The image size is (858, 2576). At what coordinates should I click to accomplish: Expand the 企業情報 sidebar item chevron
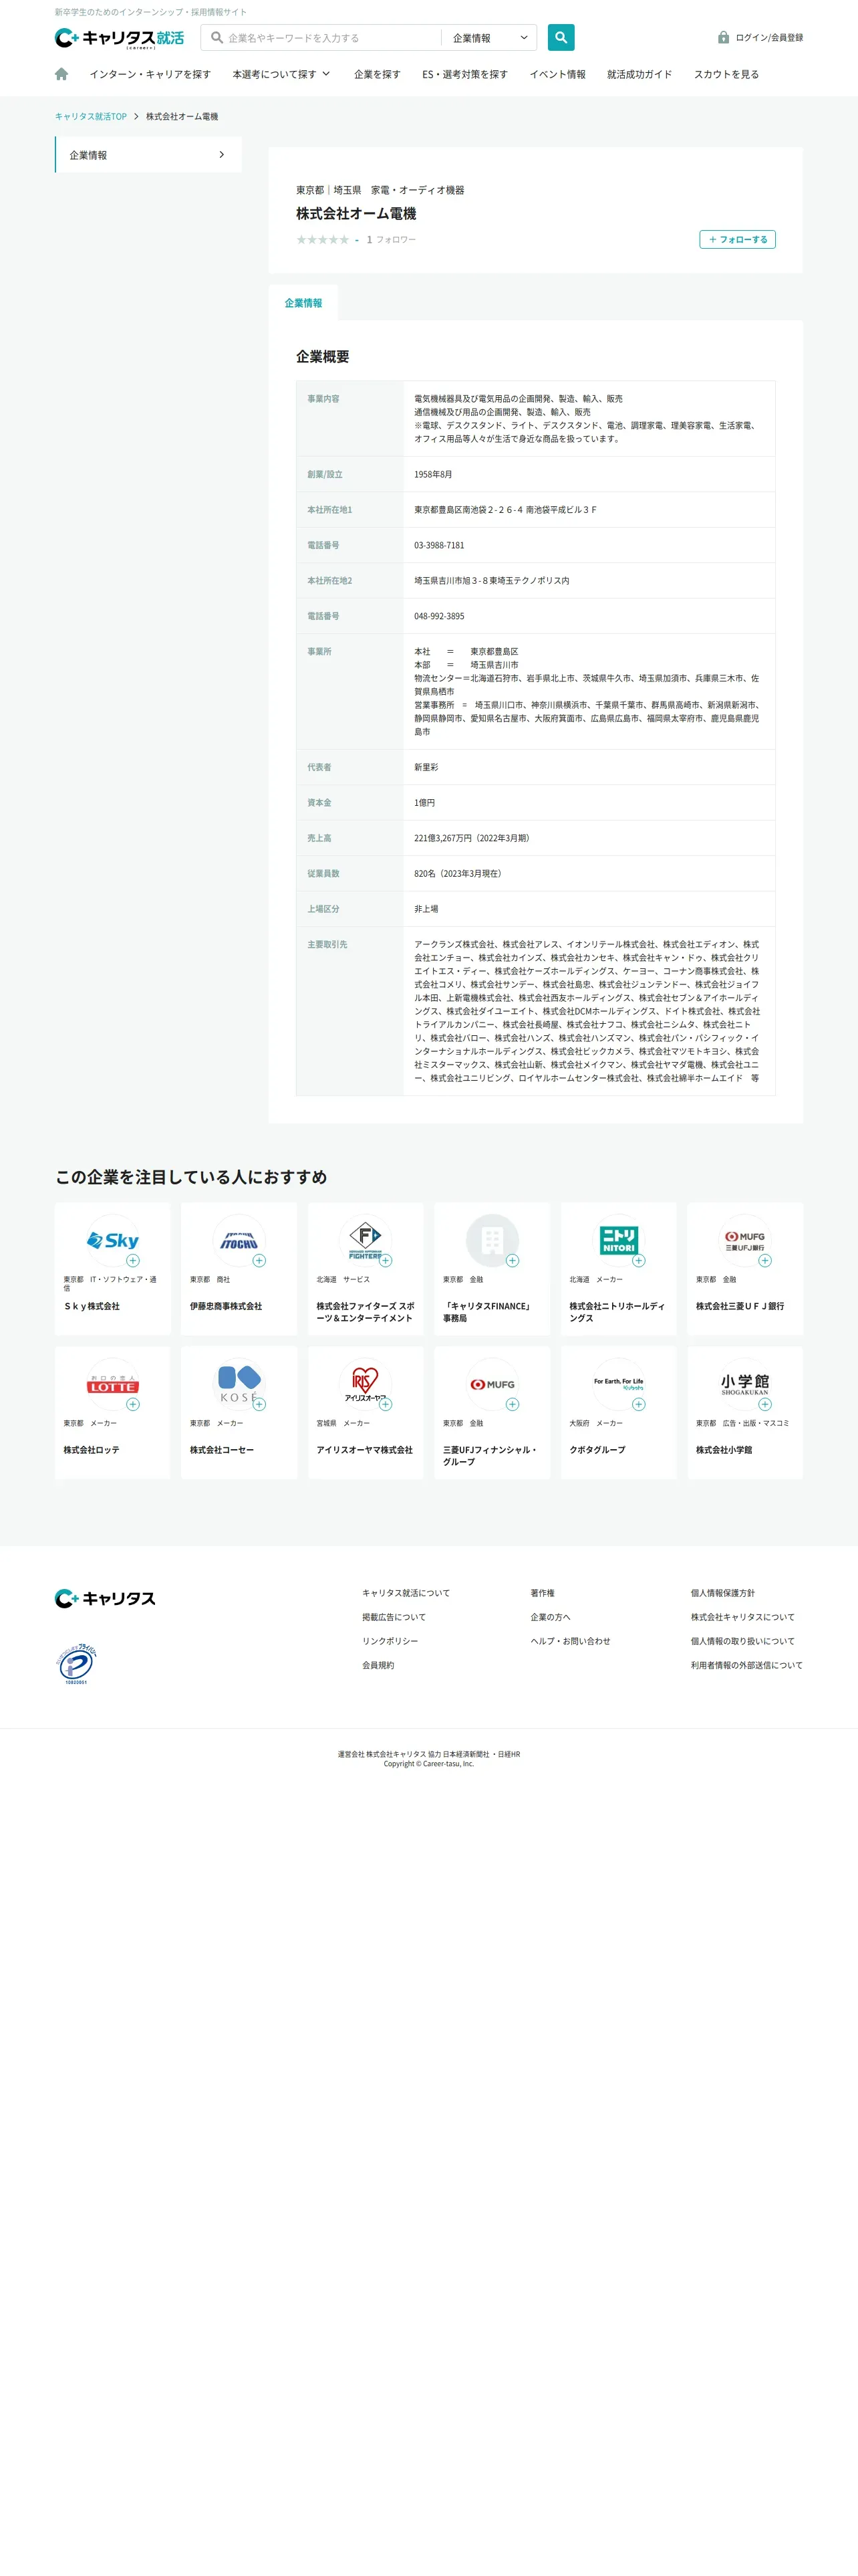[222, 155]
